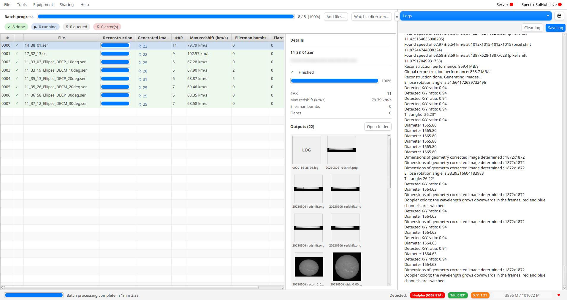Select row 11_36_58_Ellipse_DECP_30deg.ser
Screen dimensions: 567x300
pyautogui.click(x=142, y=95)
